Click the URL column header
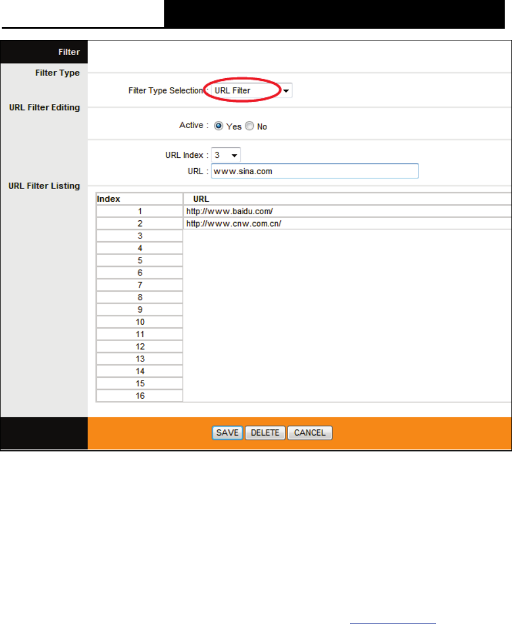512x624 pixels. click(348, 199)
